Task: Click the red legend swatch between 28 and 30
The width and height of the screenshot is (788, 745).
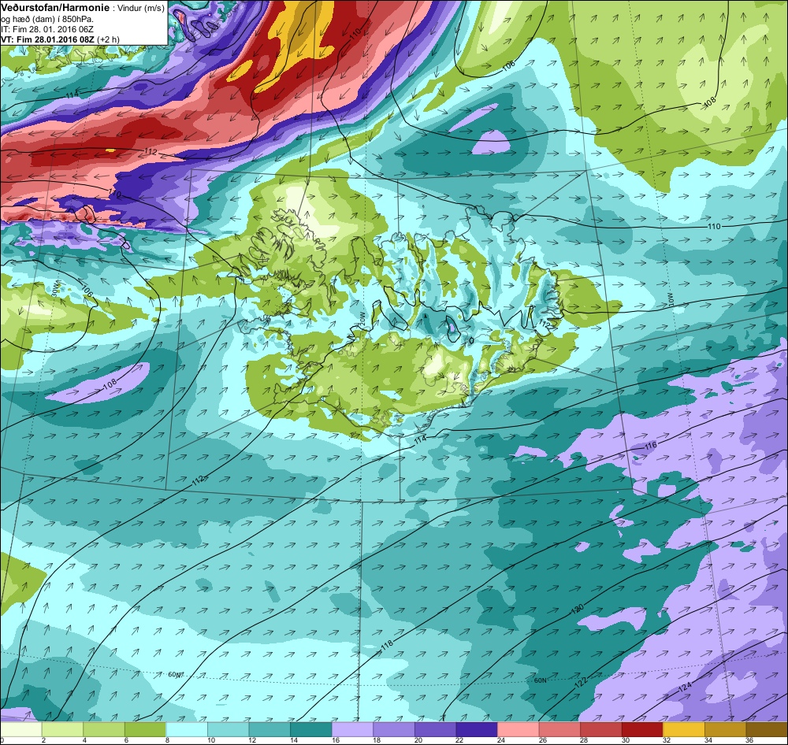Action: tap(601, 729)
